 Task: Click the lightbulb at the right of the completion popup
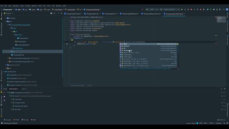[x=178, y=44]
